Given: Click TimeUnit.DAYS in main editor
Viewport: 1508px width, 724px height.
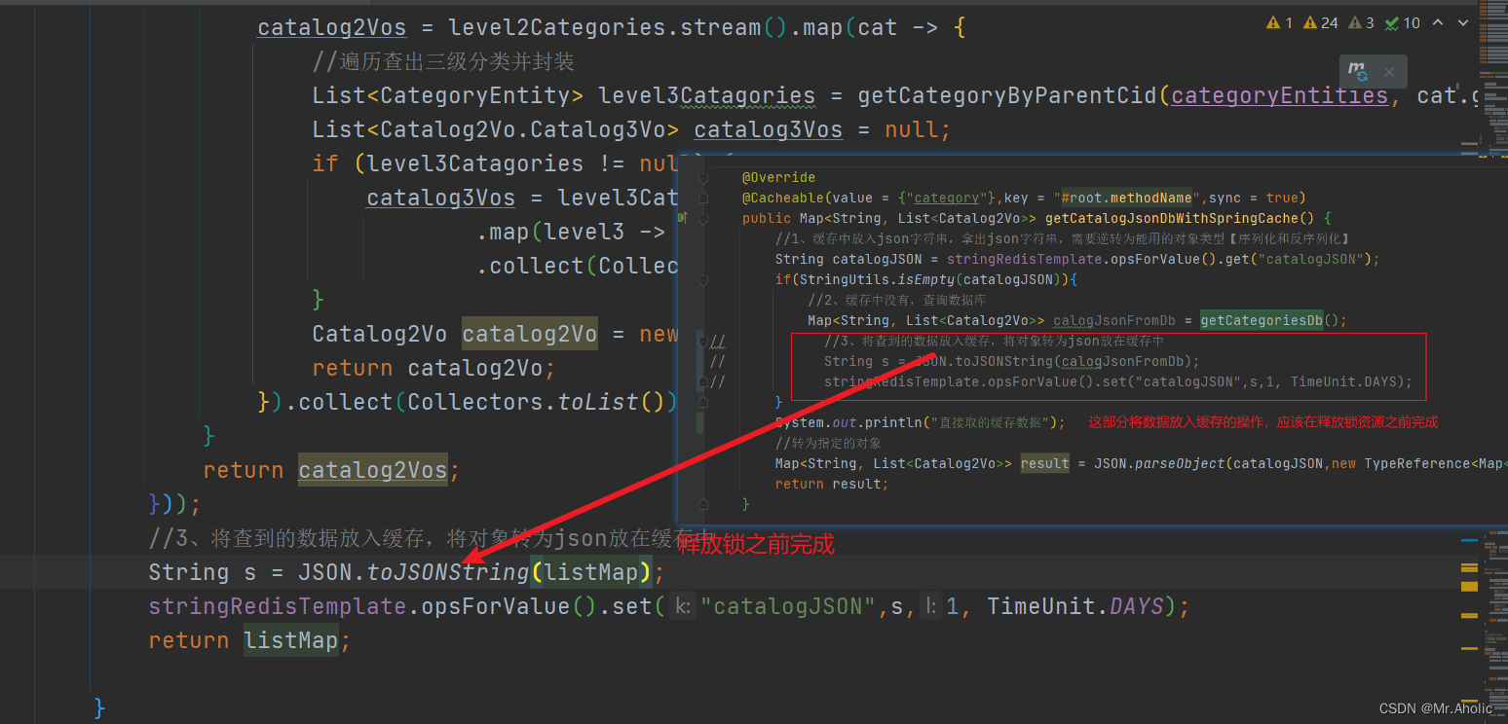Looking at the screenshot, I should [1075, 606].
